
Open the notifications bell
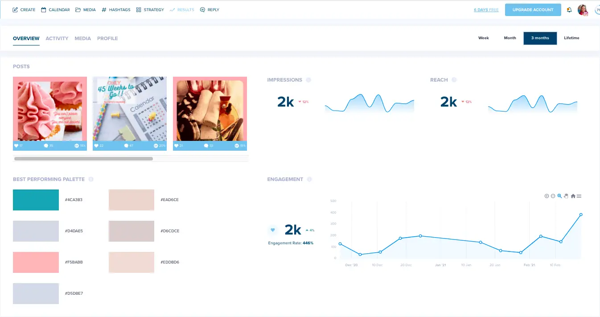(569, 10)
